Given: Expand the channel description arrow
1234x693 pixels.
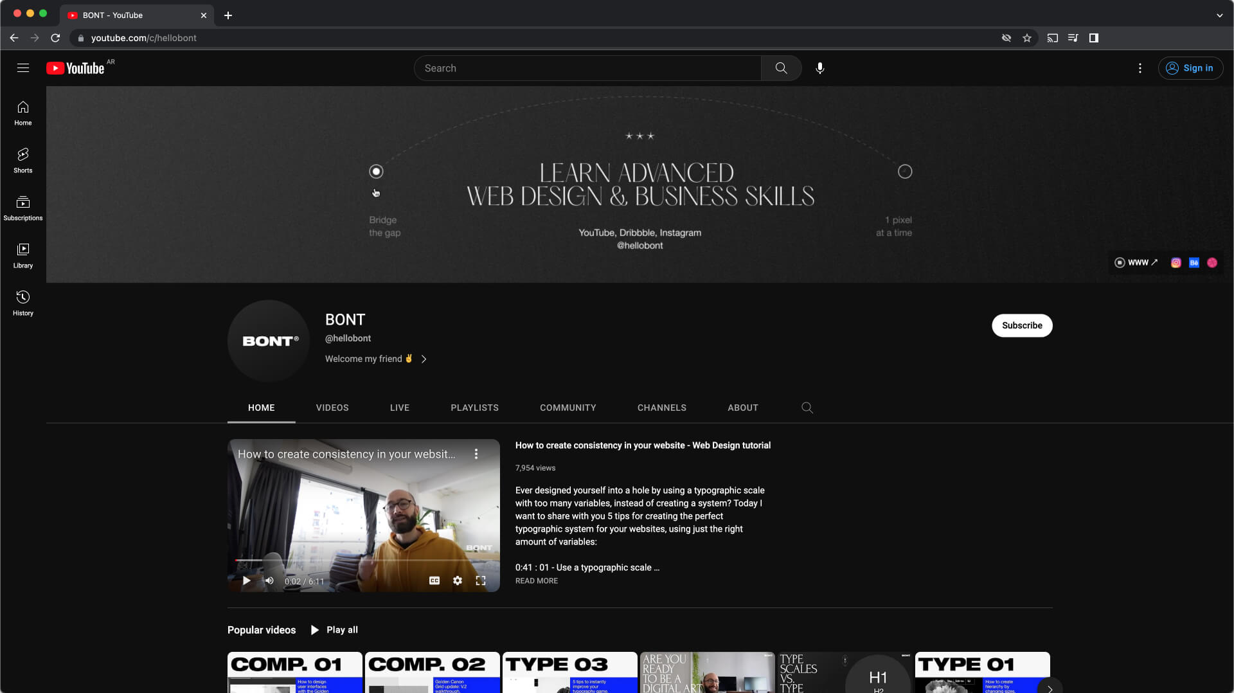Looking at the screenshot, I should [424, 359].
